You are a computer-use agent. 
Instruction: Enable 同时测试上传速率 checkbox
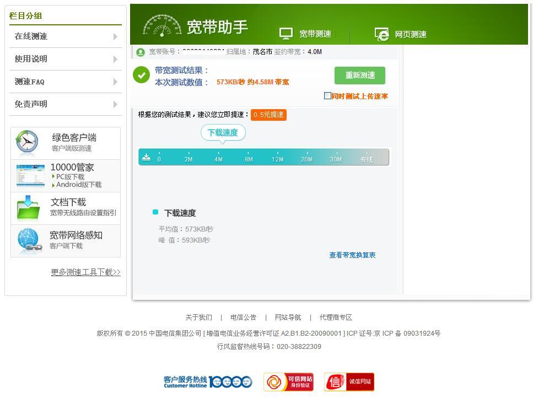click(327, 96)
